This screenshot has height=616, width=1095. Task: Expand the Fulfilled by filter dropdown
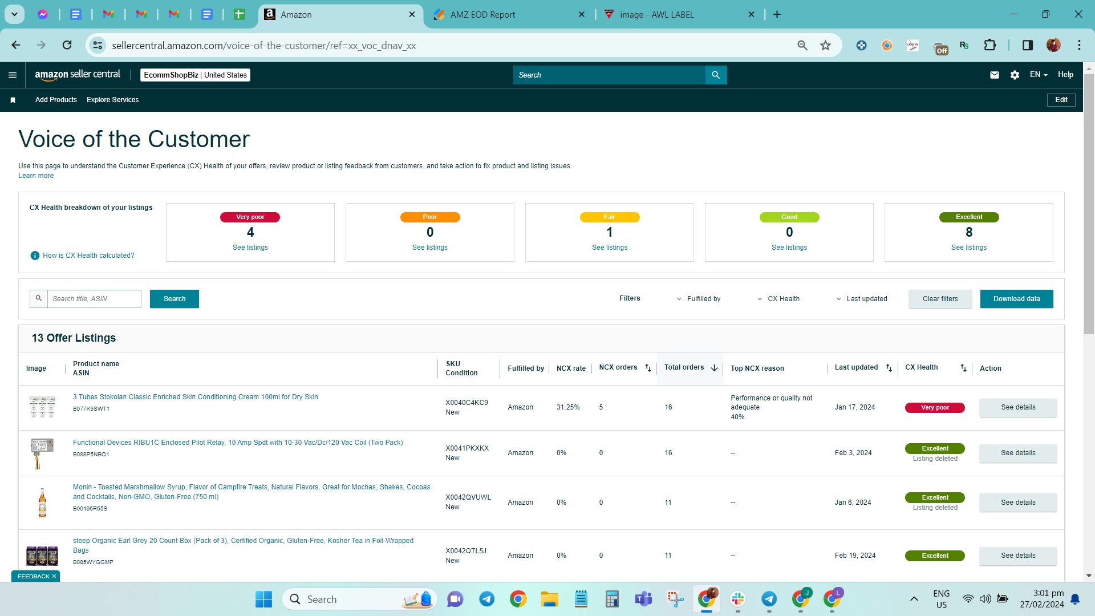point(698,299)
